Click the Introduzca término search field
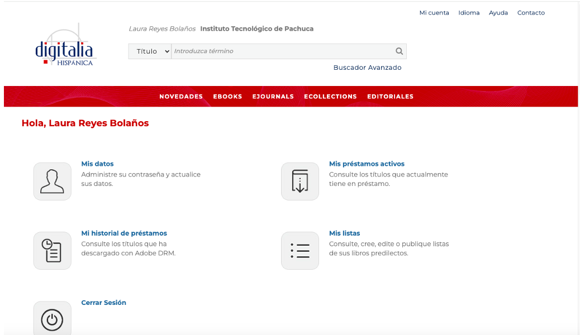Viewport: 580px width, 335px height. tap(279, 51)
